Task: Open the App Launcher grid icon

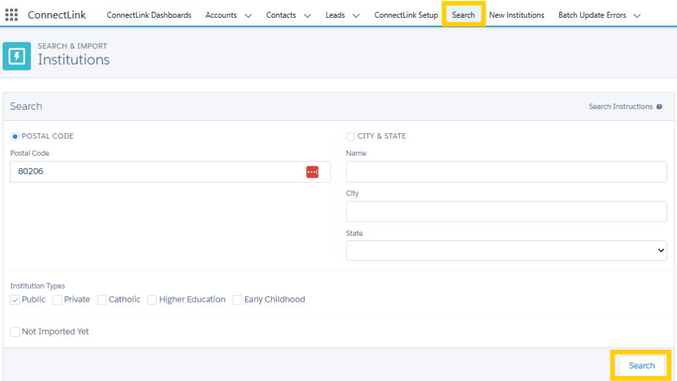Action: click(11, 15)
